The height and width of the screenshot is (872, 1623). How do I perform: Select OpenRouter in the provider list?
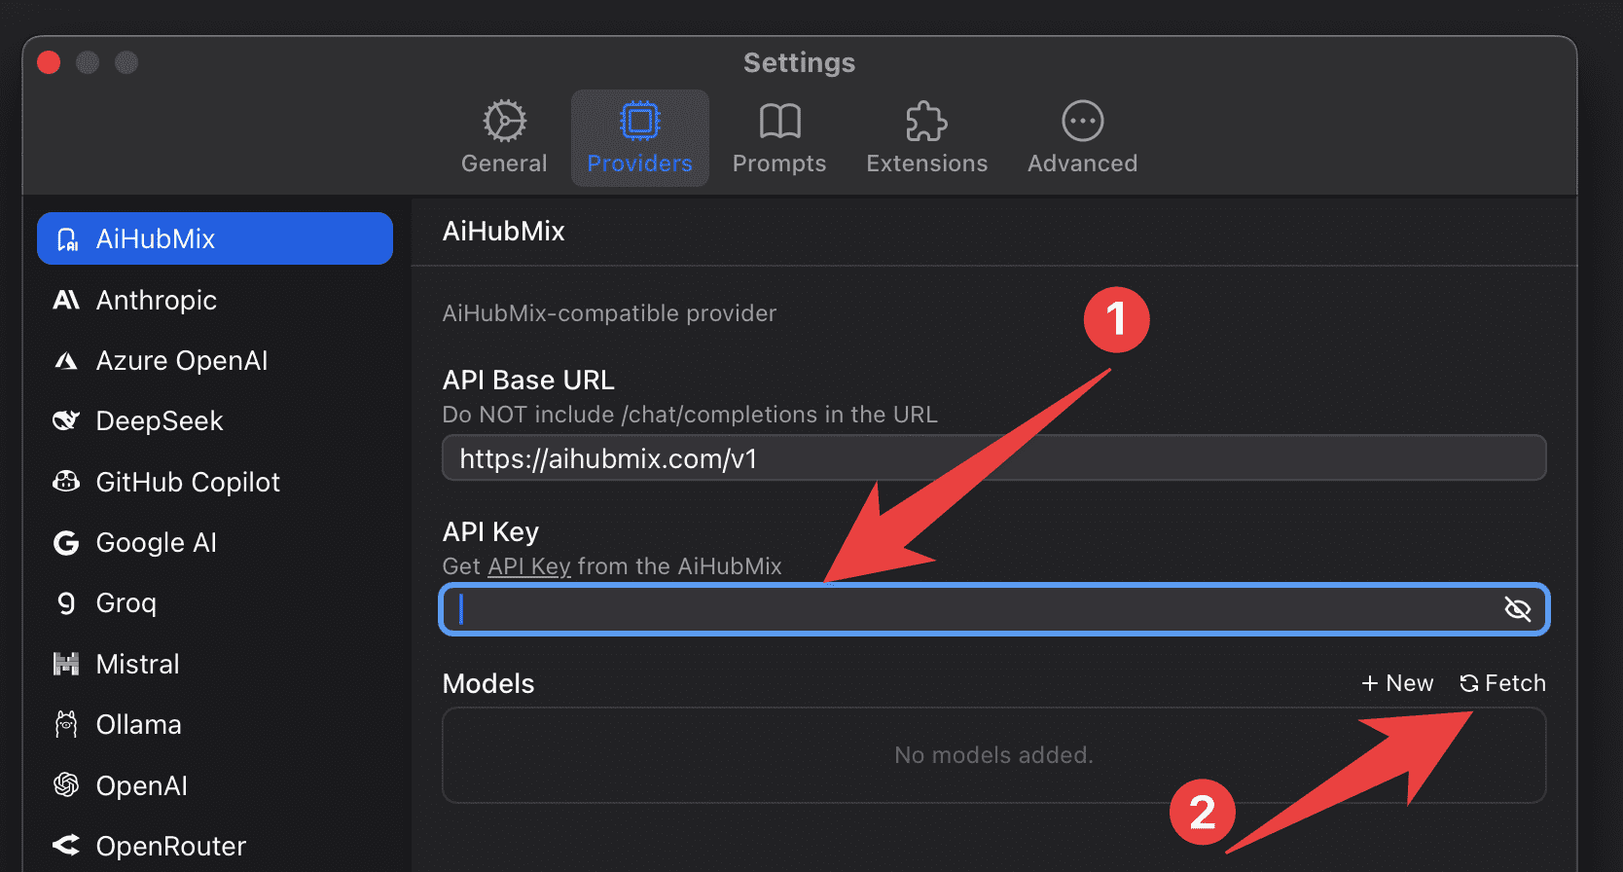[x=170, y=846]
